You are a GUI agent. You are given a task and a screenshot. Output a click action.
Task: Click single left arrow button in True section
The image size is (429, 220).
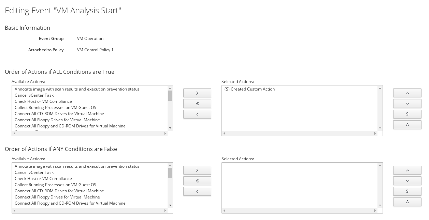pos(197,114)
